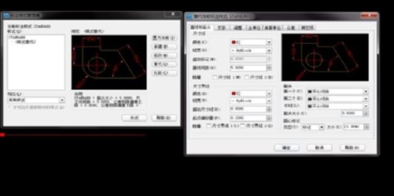Click 帮助(H) in the style manager dialog
Viewport: 394px width, 196px height.
point(164,118)
